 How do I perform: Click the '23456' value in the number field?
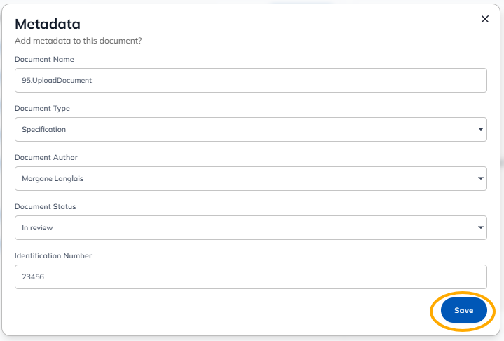point(33,276)
